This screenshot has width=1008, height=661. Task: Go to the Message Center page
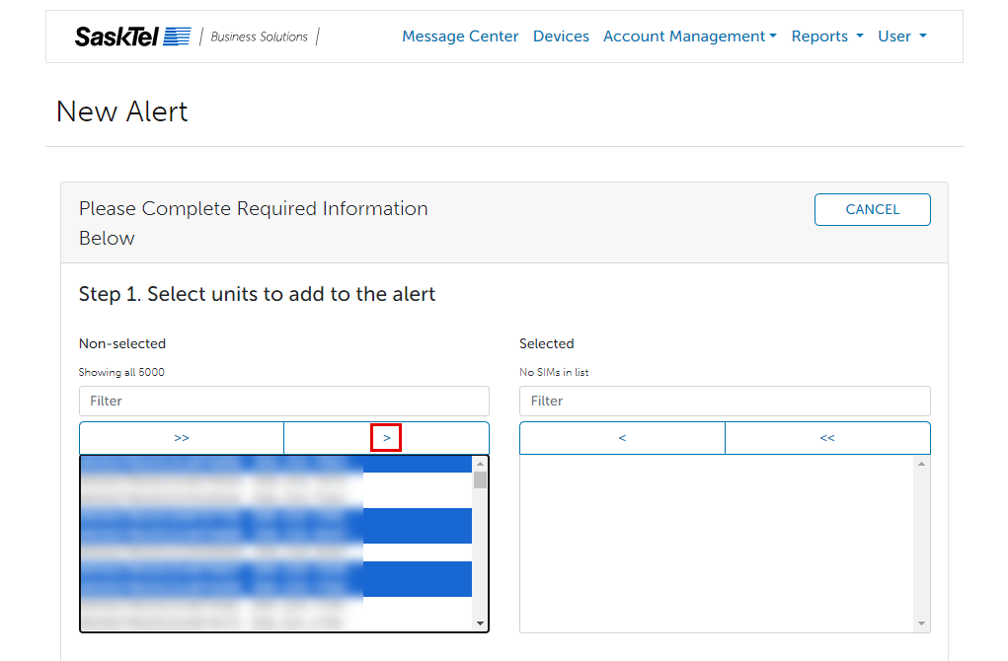tap(460, 36)
